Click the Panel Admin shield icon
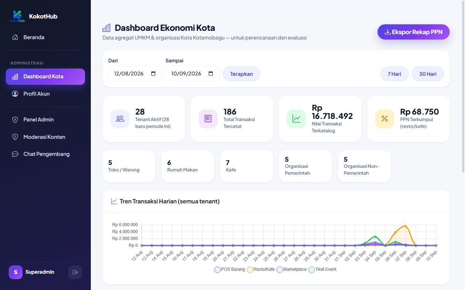Image resolution: width=465 pixels, height=290 pixels. coord(15,120)
